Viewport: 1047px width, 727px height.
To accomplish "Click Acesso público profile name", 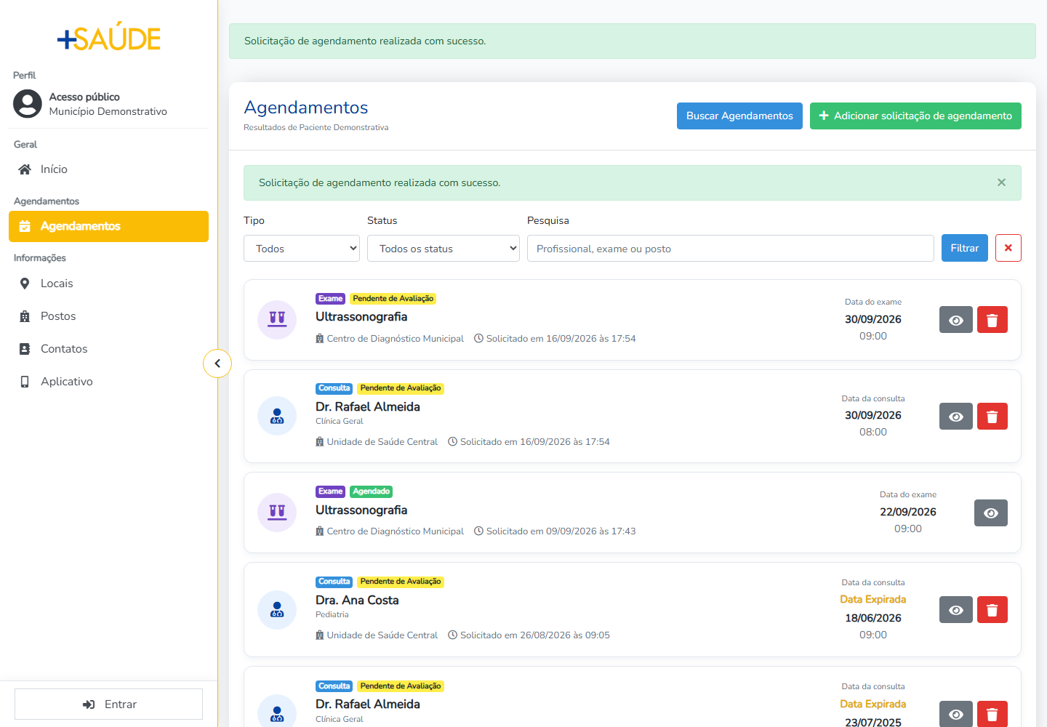I will click(x=84, y=97).
